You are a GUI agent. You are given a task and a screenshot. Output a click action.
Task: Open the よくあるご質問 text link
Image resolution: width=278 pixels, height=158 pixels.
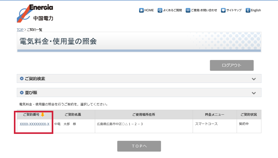pyautogui.click(x=172, y=10)
